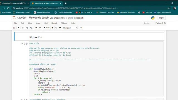
Task: Open the View menu
Action: pyautogui.click(x=30, y=23)
